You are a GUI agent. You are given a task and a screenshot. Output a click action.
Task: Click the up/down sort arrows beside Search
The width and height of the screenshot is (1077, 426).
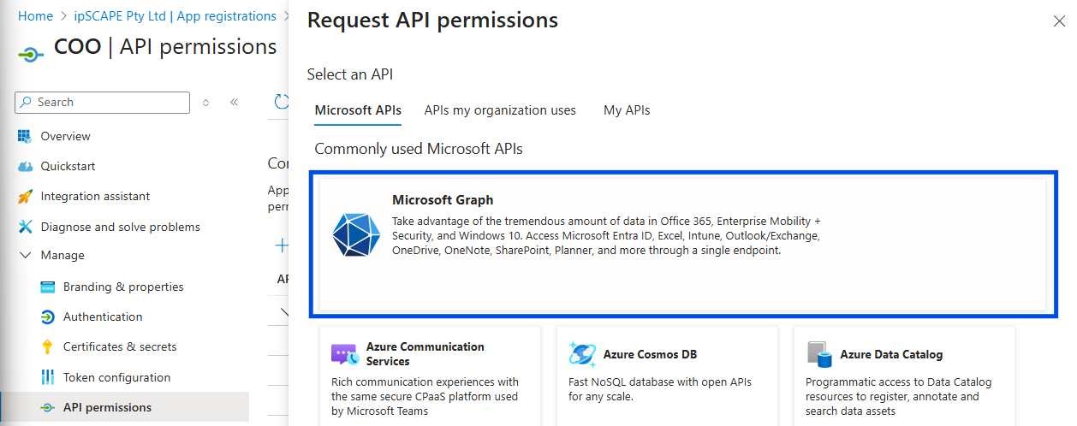[x=205, y=103]
